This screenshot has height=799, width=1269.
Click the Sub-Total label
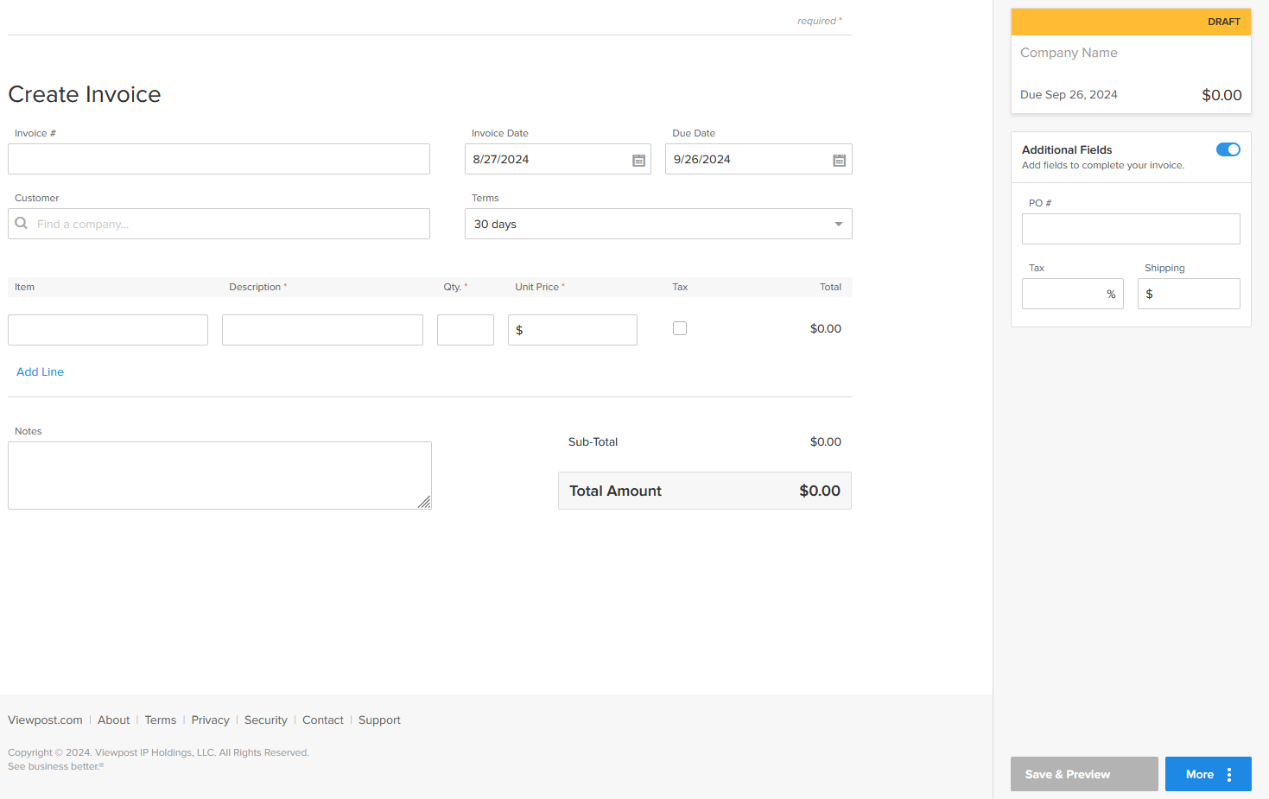click(x=593, y=441)
